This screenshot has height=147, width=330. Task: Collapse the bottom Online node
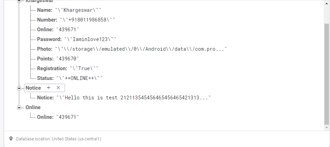pyautogui.click(x=19, y=108)
